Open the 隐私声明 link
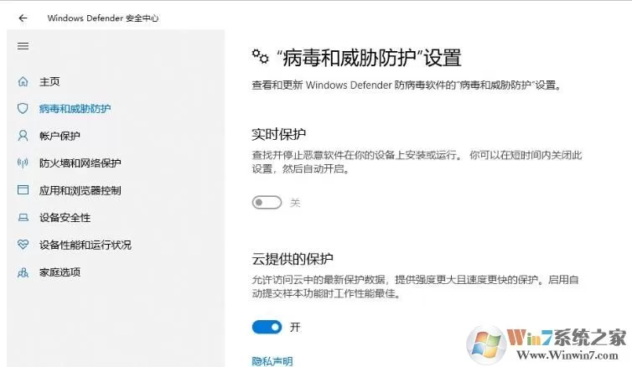Screen dimensions: 632x367 (x=272, y=361)
